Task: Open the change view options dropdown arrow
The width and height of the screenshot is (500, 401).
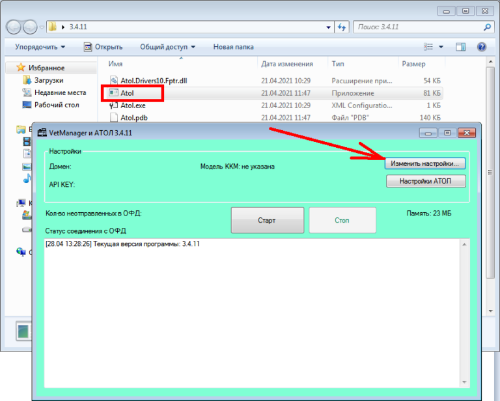Action: tap(441, 47)
